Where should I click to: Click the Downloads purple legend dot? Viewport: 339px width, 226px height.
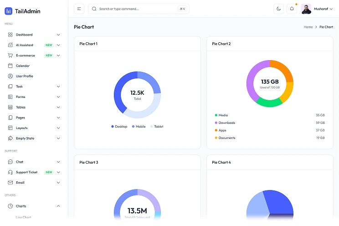[216, 123]
